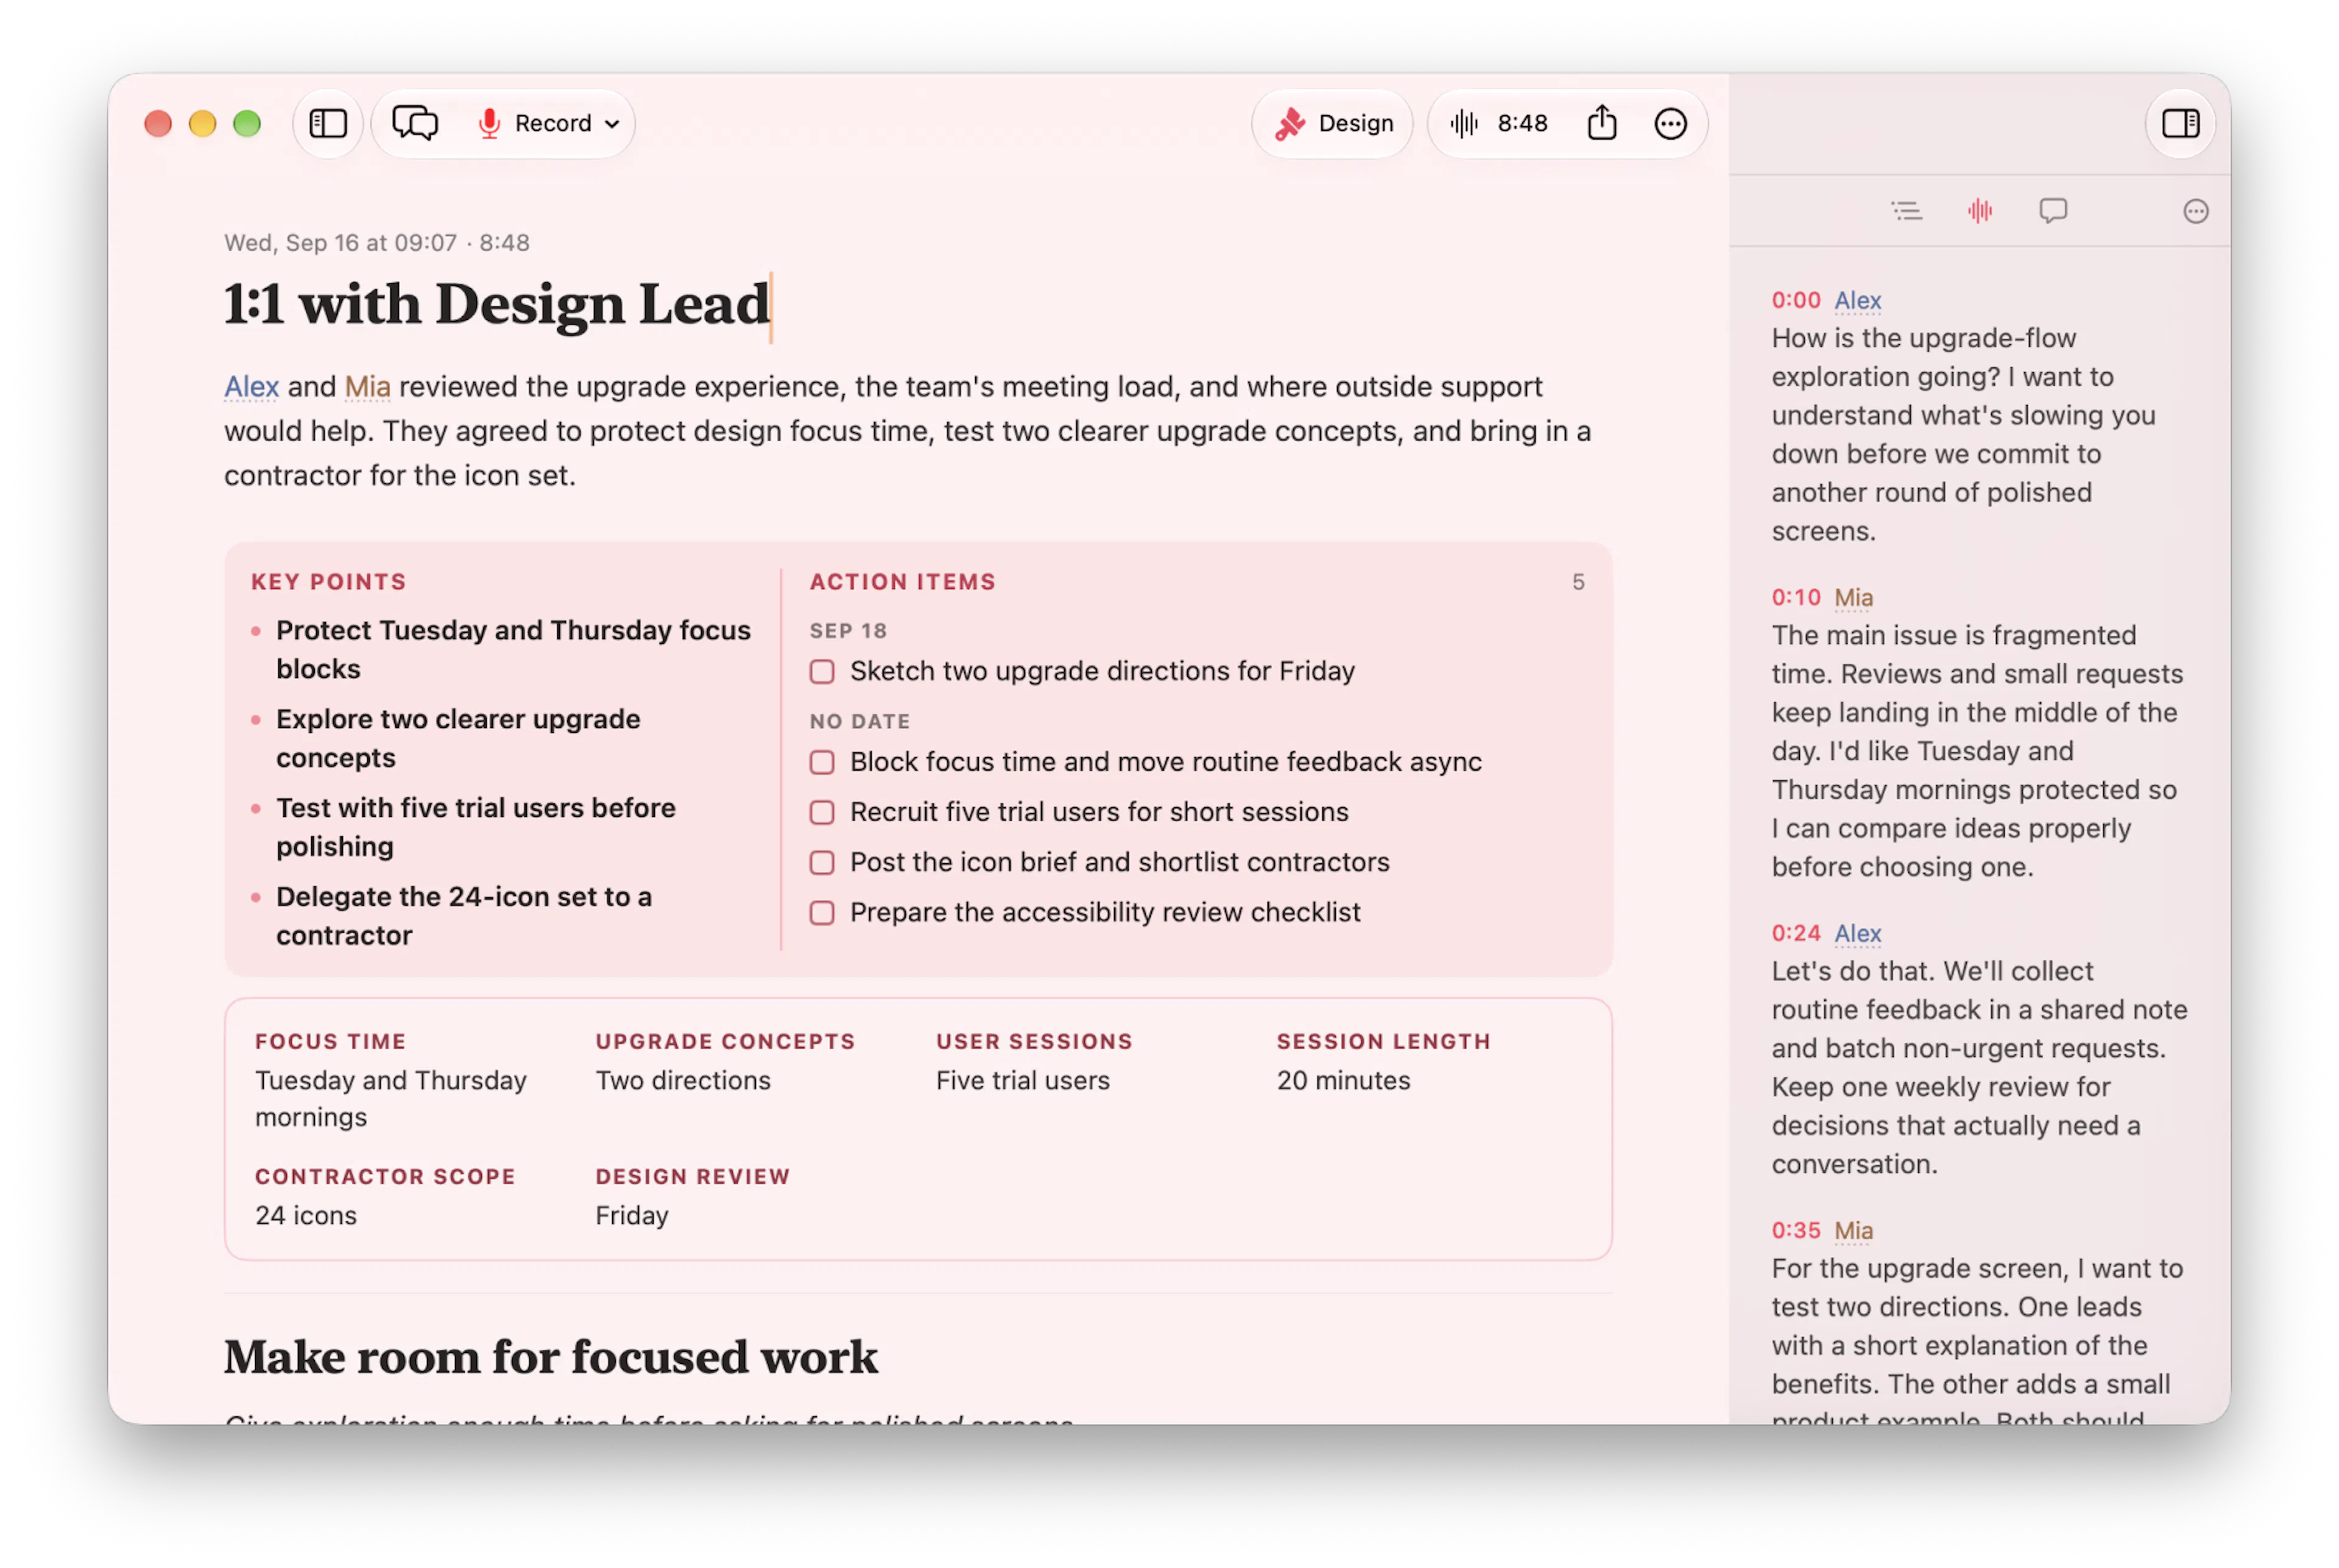2339x1568 pixels.
Task: Click the Alex link in summary paragraph
Action: (251, 387)
